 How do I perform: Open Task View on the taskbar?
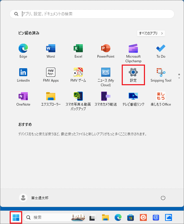tap(93, 218)
